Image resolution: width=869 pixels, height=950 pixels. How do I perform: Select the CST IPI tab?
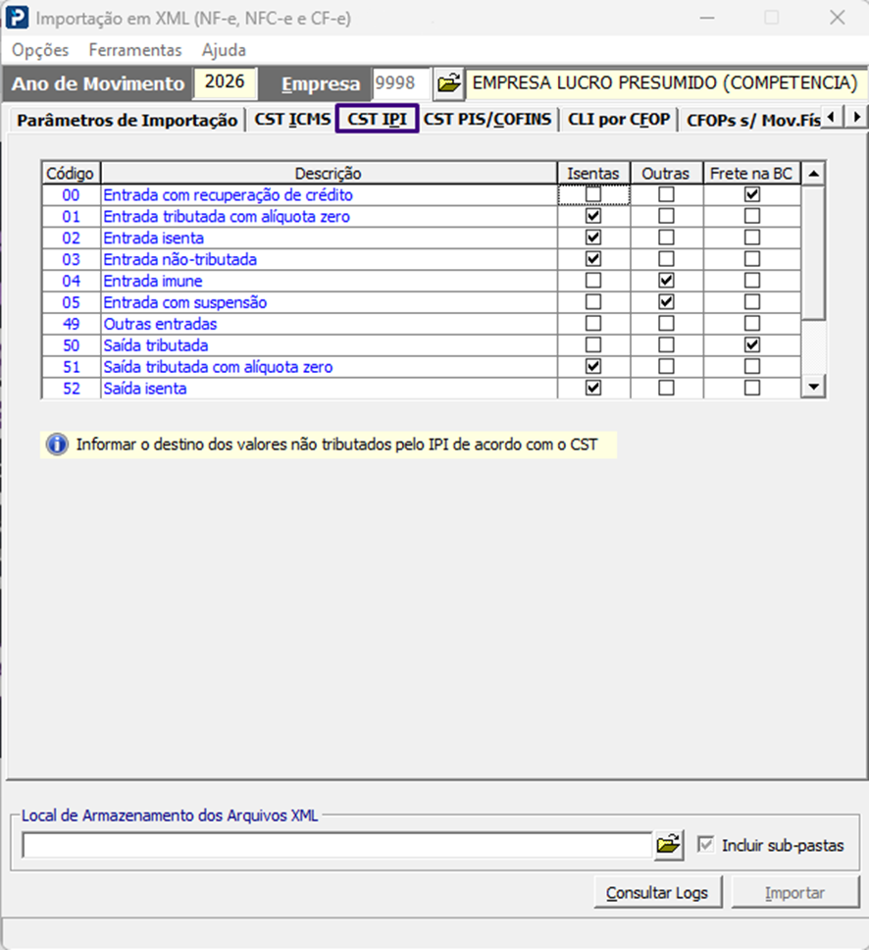pos(377,119)
